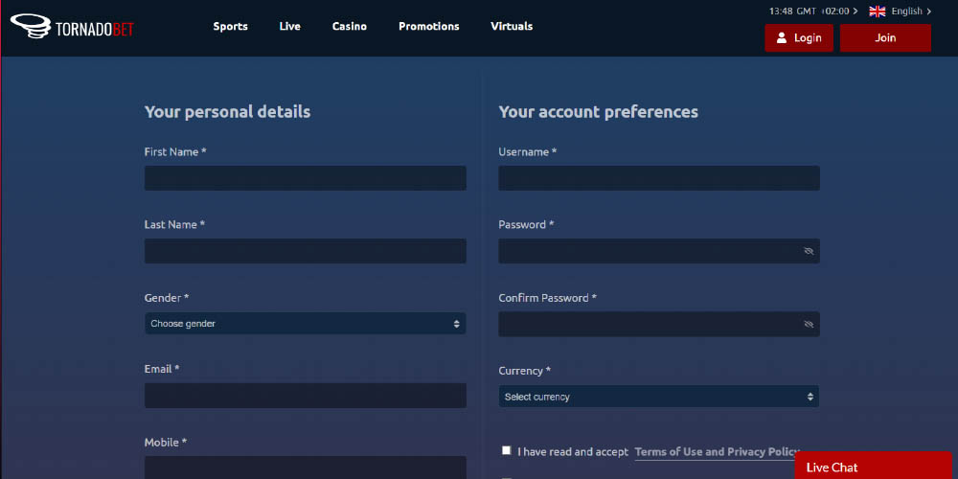This screenshot has height=479, width=958.
Task: Open the Sports menu
Action: [230, 27]
